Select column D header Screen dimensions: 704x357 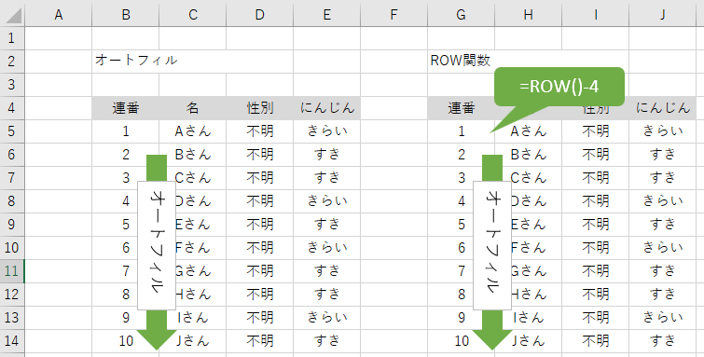pos(260,15)
